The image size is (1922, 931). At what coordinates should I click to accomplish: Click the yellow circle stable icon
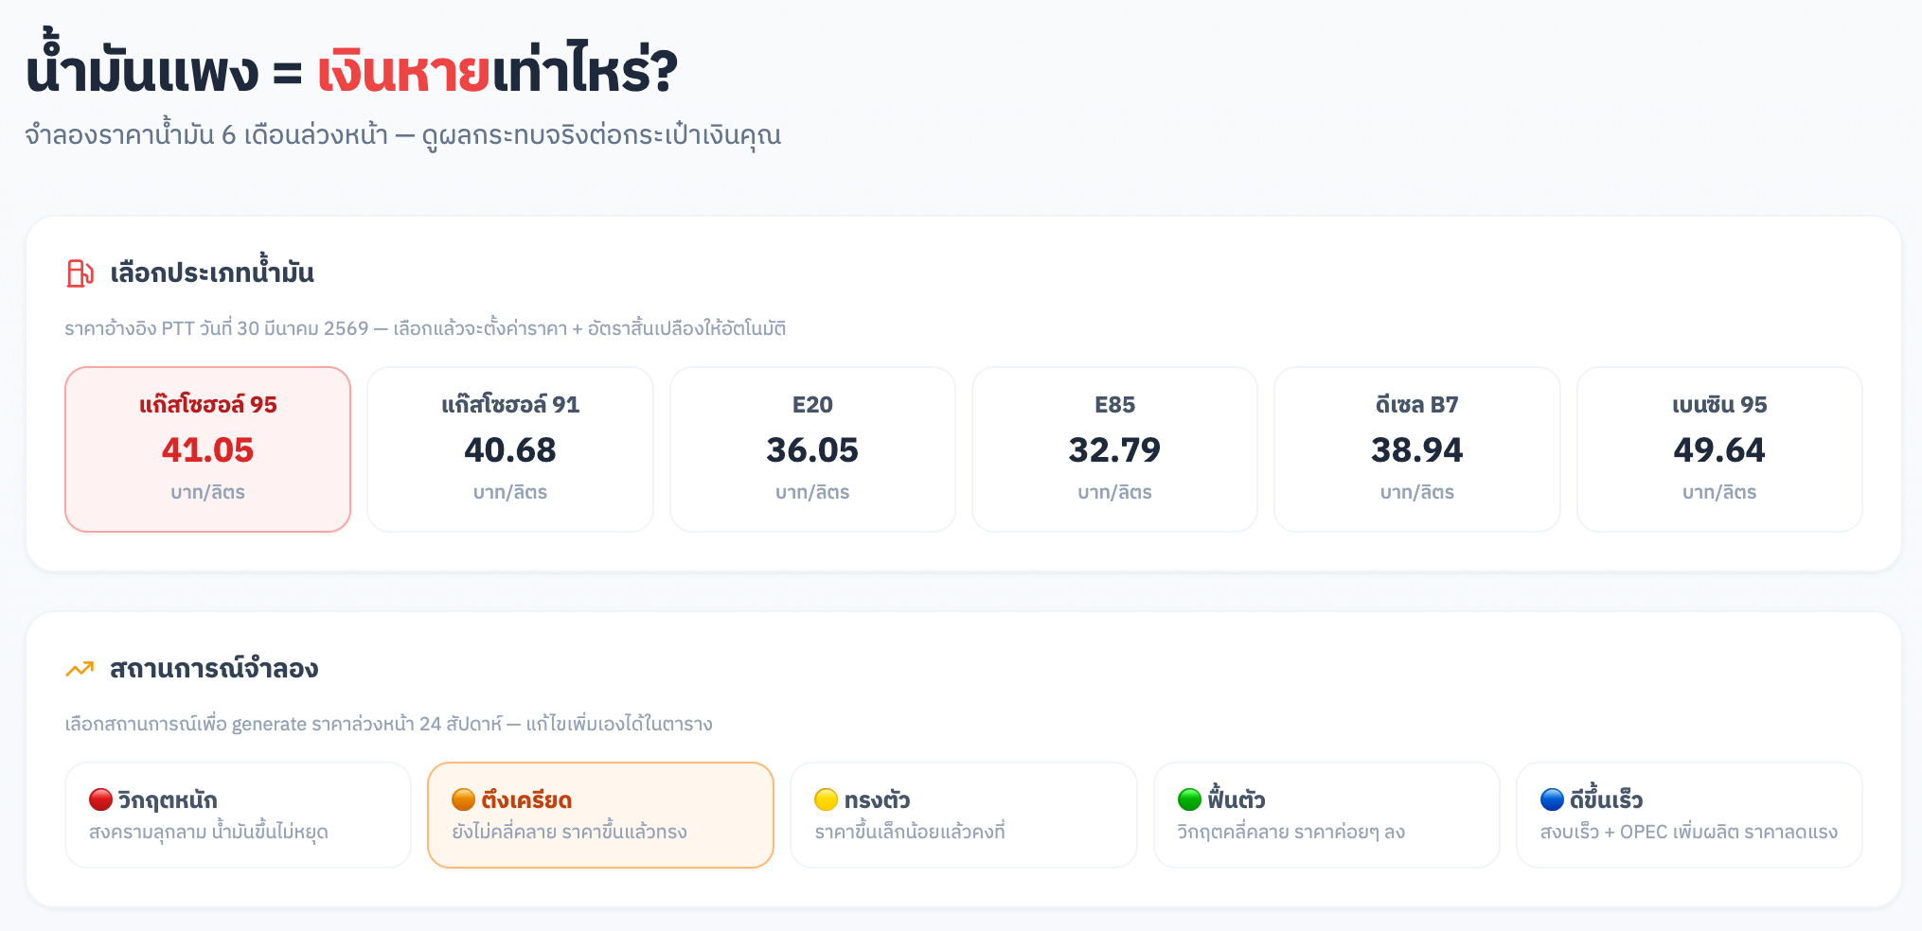point(826,799)
